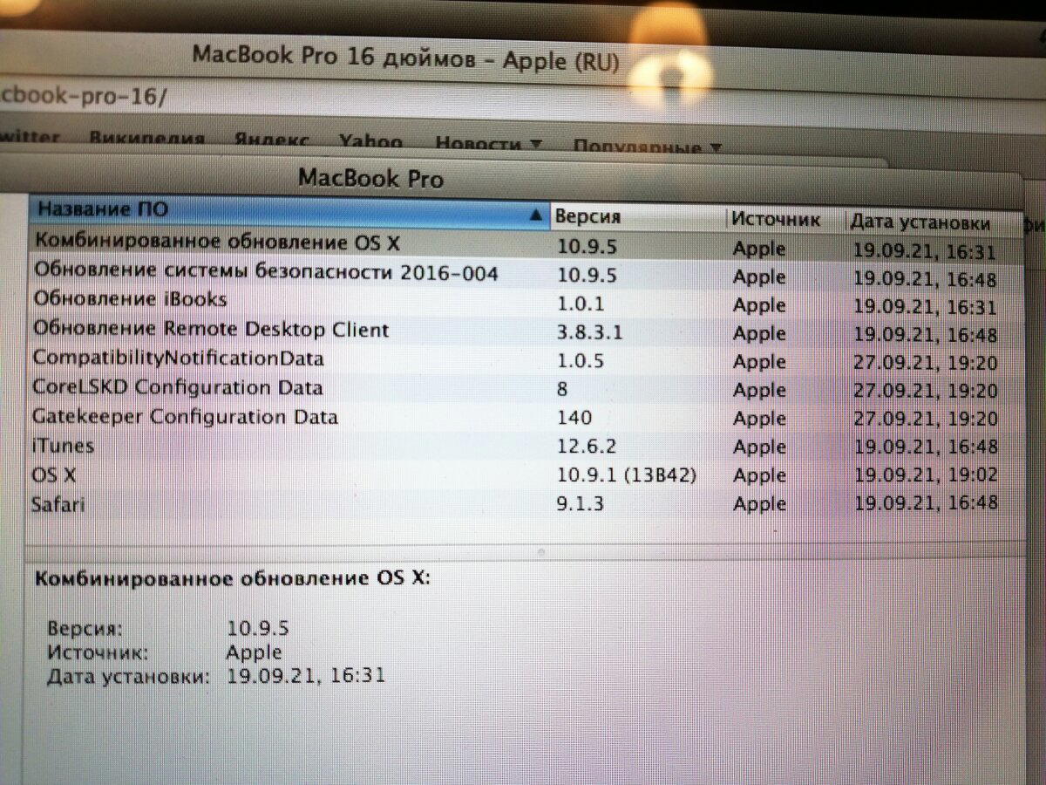Select CoreLSKD Configuration Data row
The height and width of the screenshot is (785, 1046).
click(x=178, y=387)
